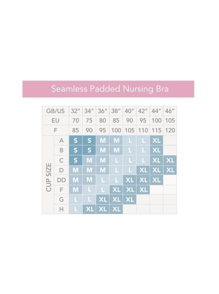Viewport: 219px width, 294px height.
Task: Click the CUP SIZE vertical label
Action: pyautogui.click(x=48, y=177)
